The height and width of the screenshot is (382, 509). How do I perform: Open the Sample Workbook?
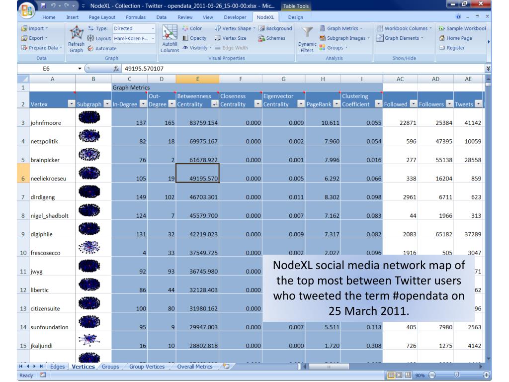pos(463,28)
